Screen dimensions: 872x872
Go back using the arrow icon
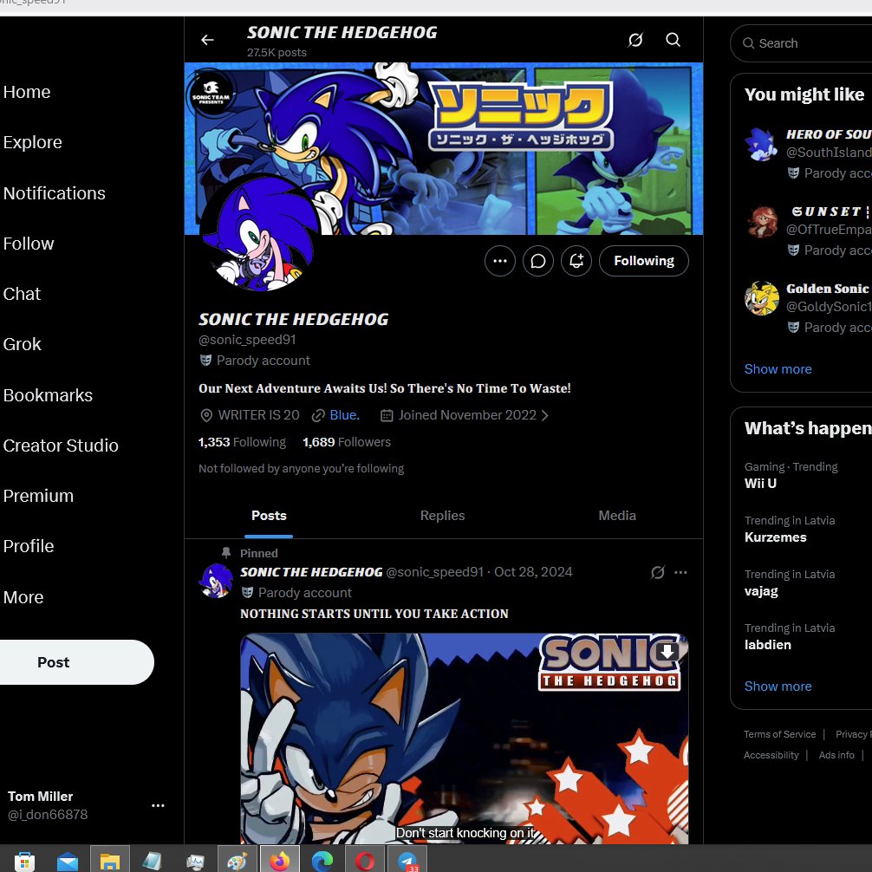click(x=207, y=40)
